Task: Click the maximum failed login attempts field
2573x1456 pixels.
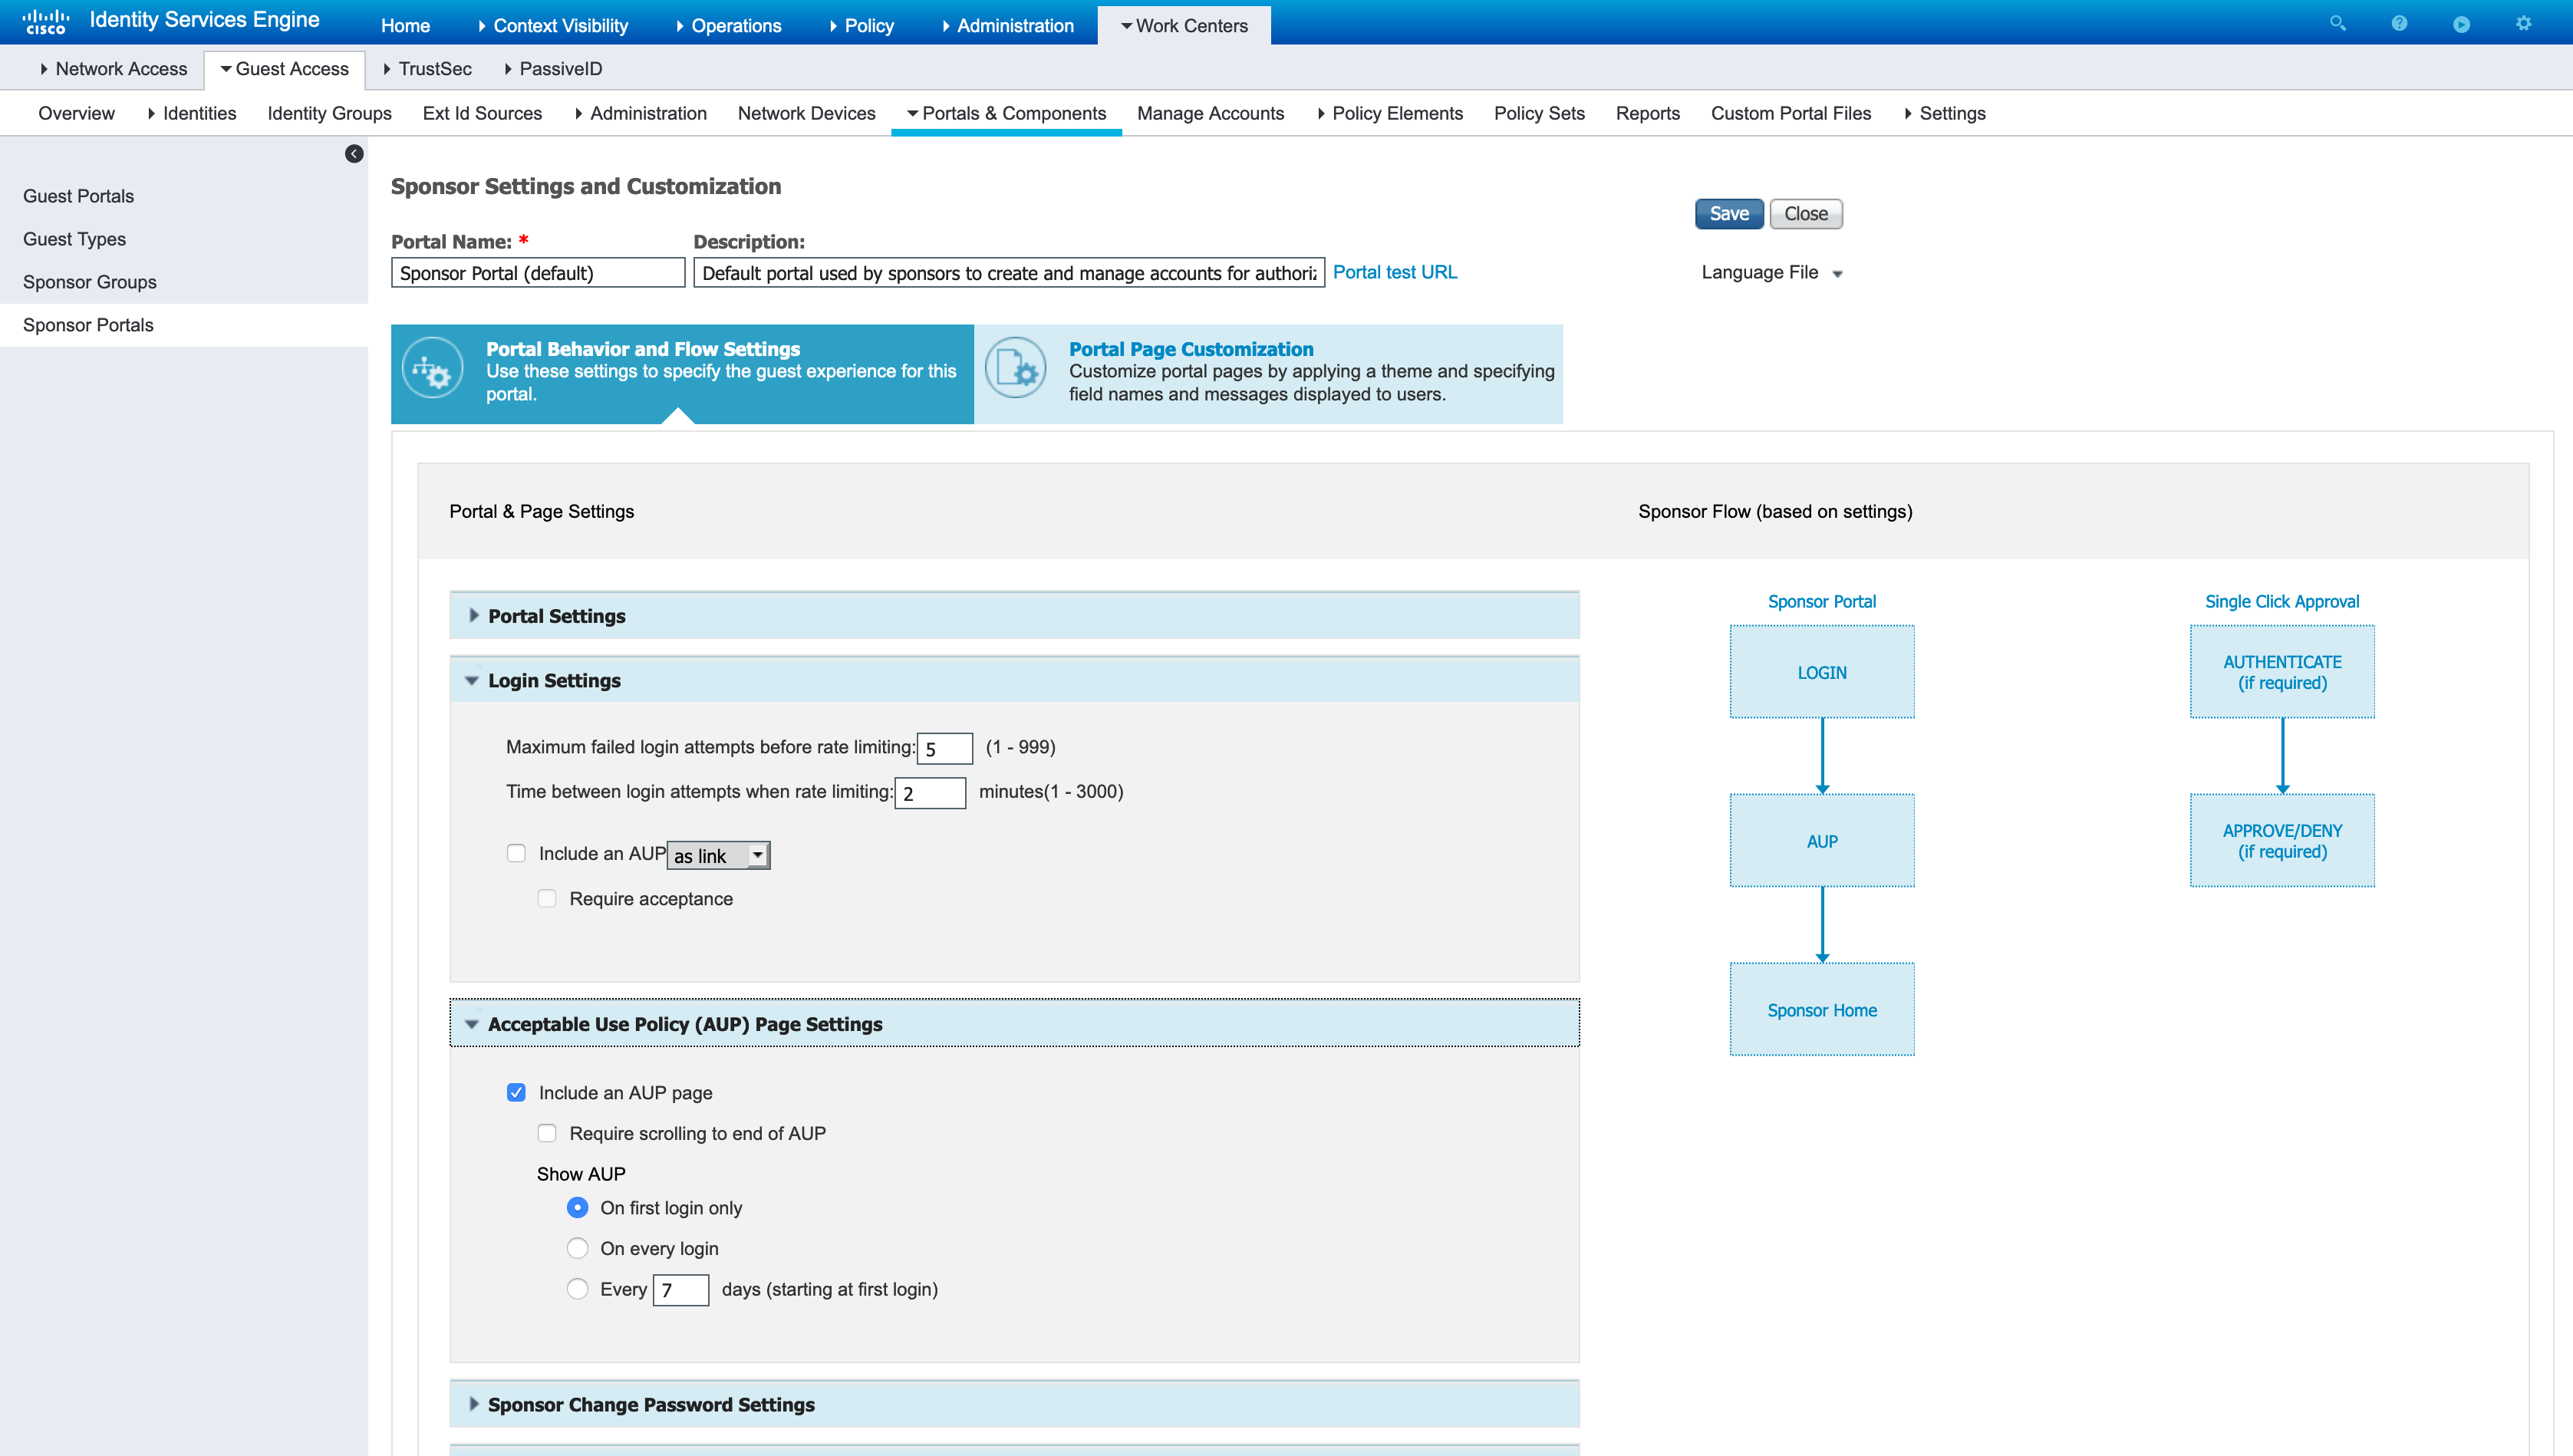Action: pyautogui.click(x=945, y=748)
